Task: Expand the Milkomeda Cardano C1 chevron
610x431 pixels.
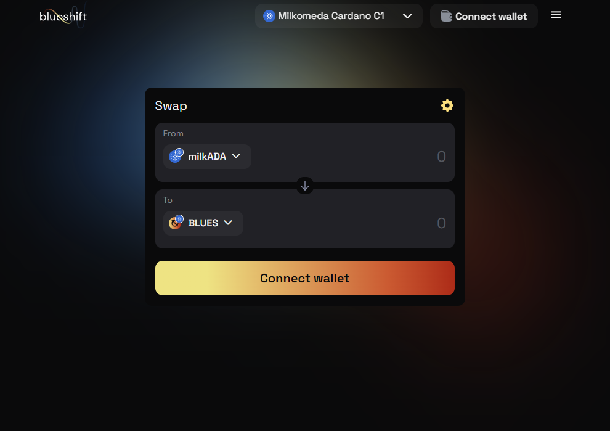Action: (x=407, y=16)
